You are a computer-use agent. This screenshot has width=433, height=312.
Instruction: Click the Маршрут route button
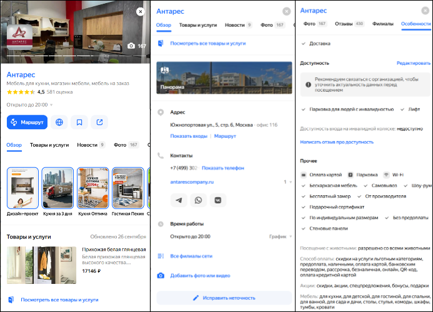27,122
